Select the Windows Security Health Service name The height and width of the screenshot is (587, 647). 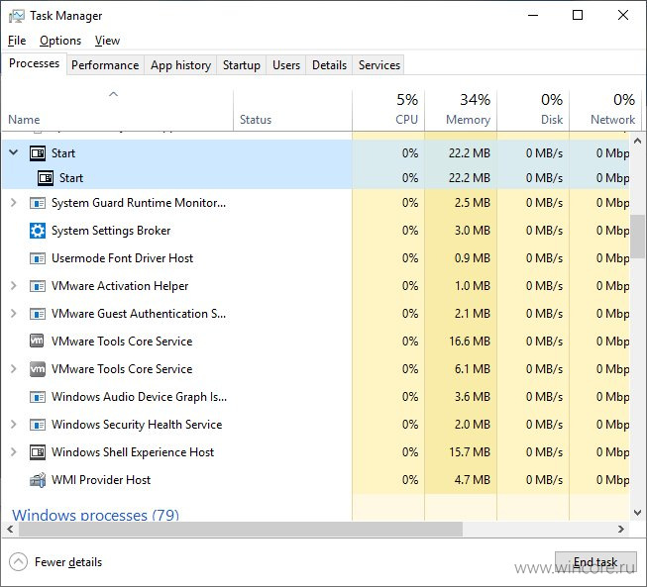click(137, 425)
